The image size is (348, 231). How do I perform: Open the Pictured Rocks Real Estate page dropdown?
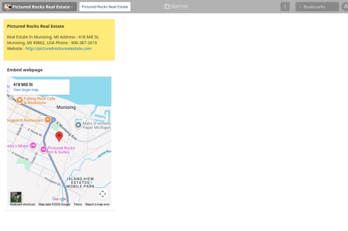click(x=39, y=7)
